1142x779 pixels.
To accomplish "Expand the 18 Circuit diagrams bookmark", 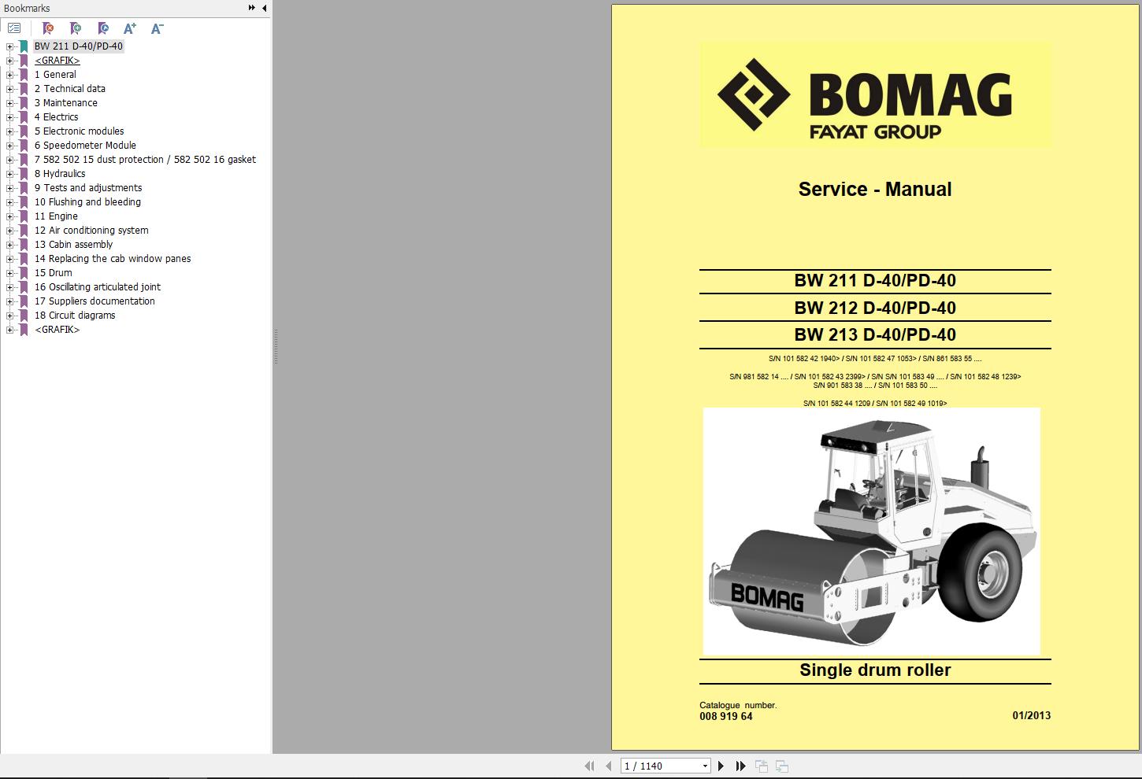I will [x=8, y=315].
